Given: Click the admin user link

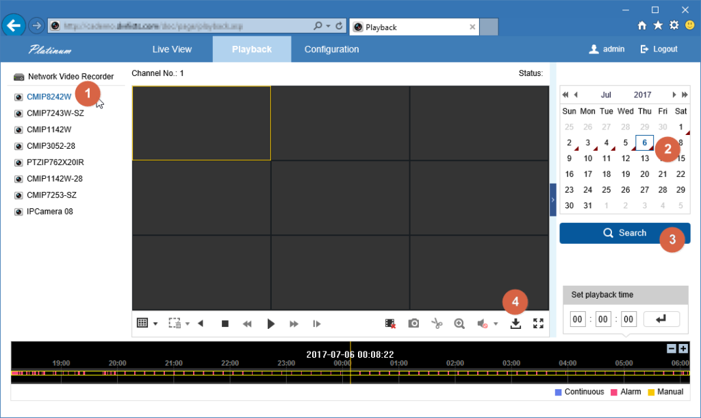Looking at the screenshot, I should click(607, 49).
